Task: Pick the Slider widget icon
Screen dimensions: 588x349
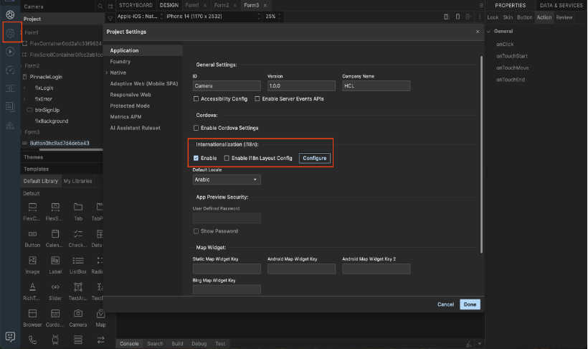Action: (55, 288)
